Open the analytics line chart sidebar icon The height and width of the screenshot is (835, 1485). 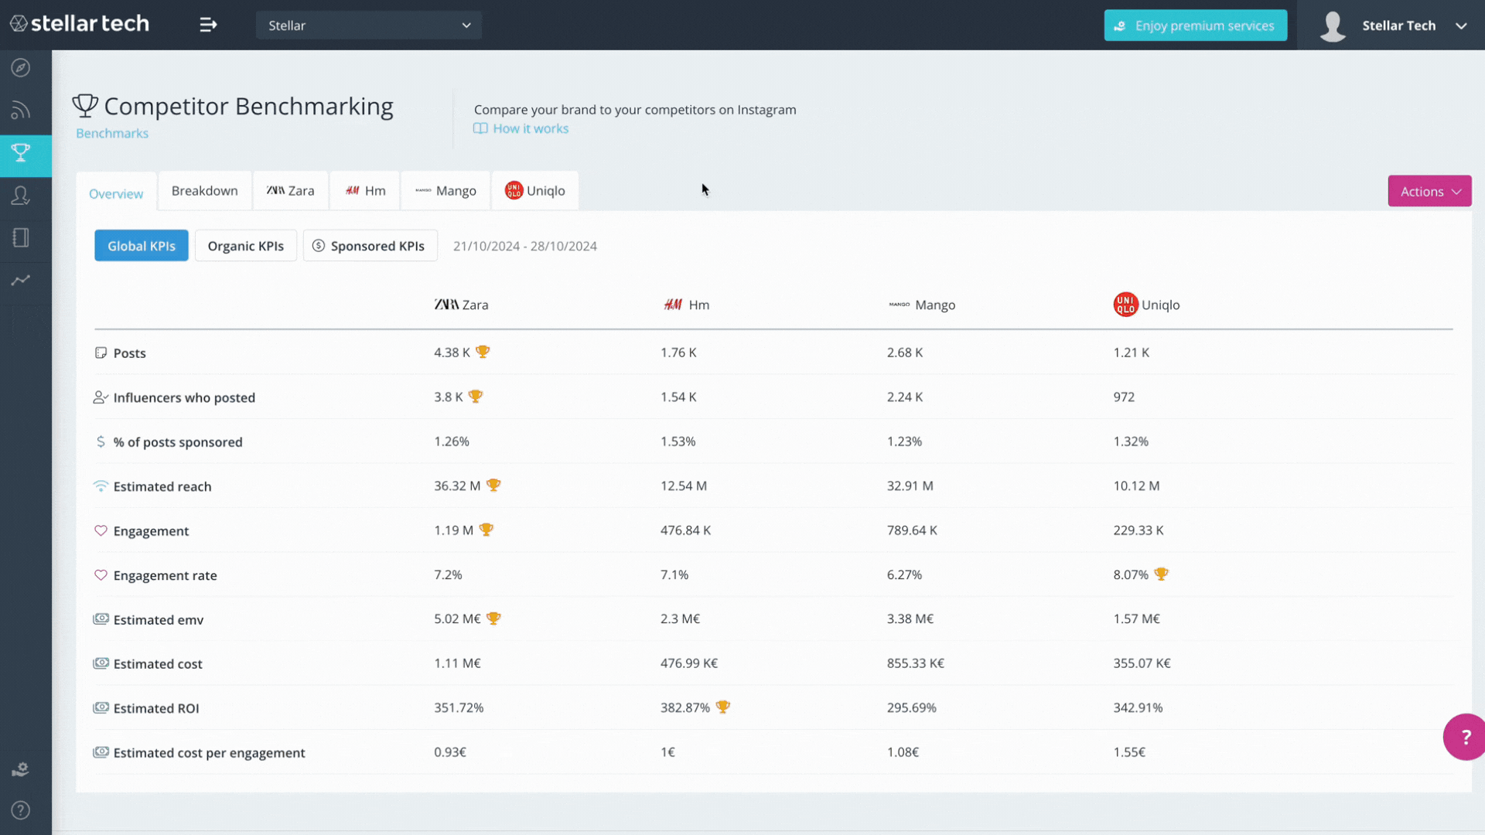(21, 280)
